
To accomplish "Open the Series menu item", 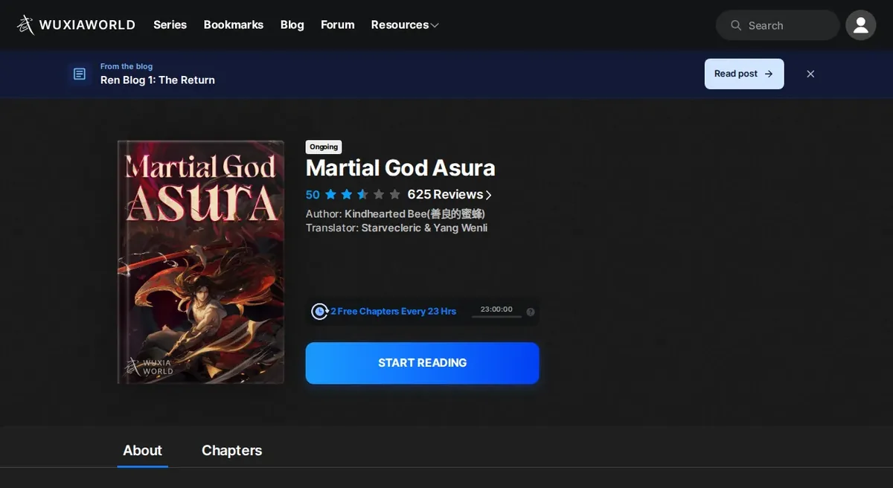I will pos(170,25).
